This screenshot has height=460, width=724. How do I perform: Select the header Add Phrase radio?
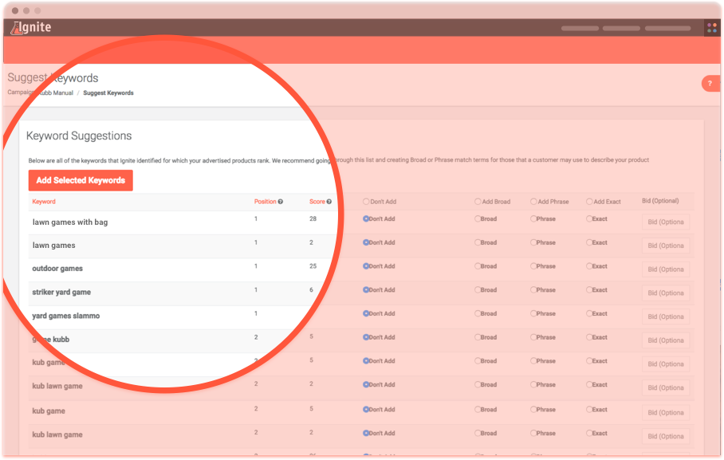pyautogui.click(x=533, y=202)
